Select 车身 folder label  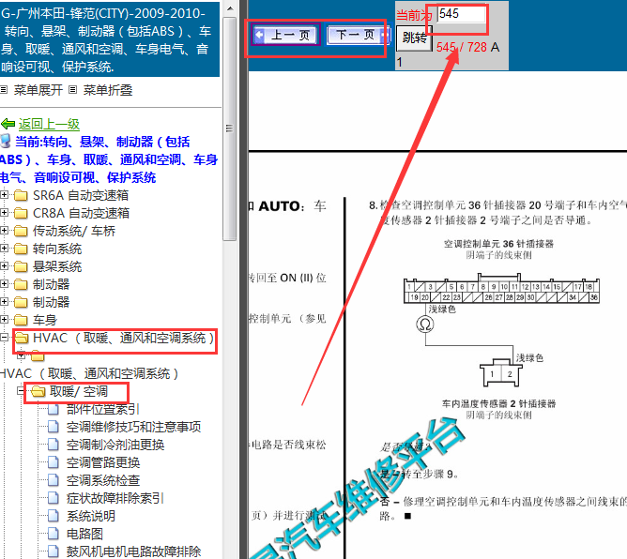[x=45, y=320]
